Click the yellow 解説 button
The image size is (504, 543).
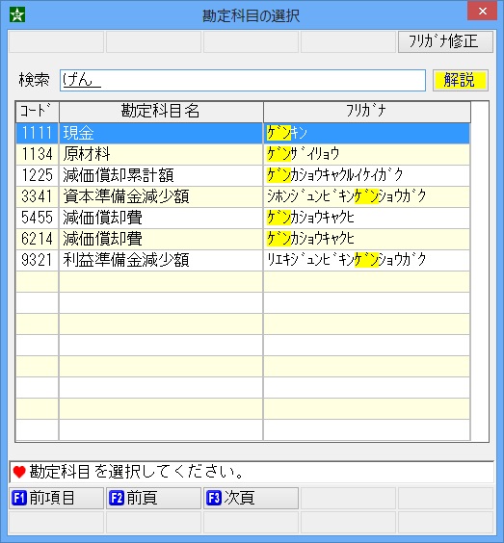point(460,80)
